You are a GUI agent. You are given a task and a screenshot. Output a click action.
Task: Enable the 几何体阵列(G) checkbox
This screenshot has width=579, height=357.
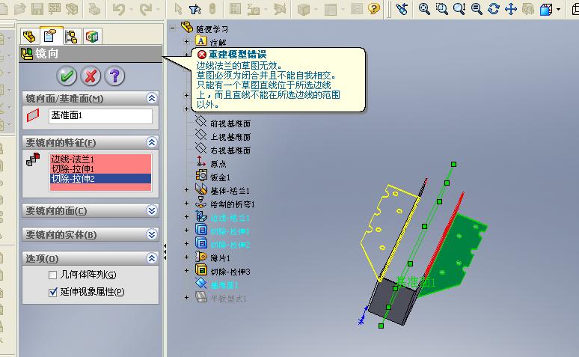(x=53, y=275)
